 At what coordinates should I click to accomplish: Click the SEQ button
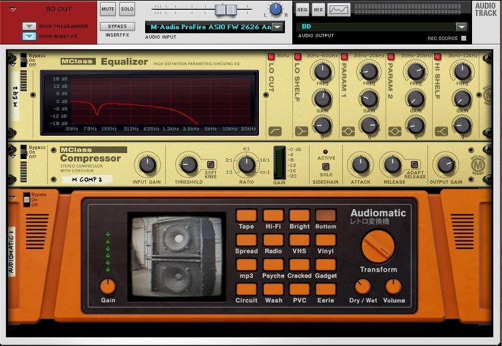pos(302,9)
